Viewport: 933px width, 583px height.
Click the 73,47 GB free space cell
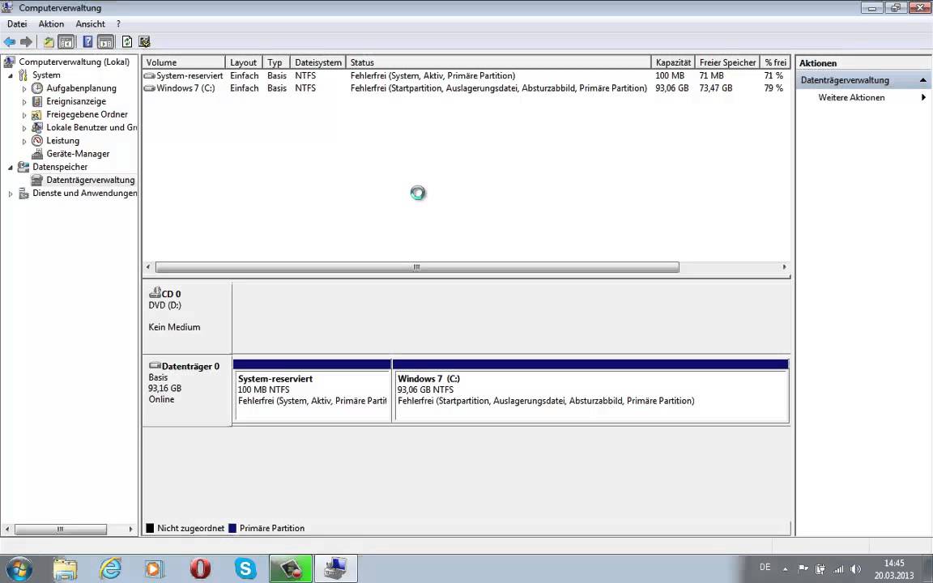coord(716,88)
